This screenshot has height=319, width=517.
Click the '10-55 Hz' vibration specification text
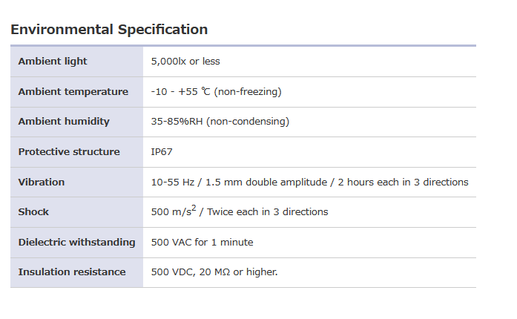tap(171, 182)
